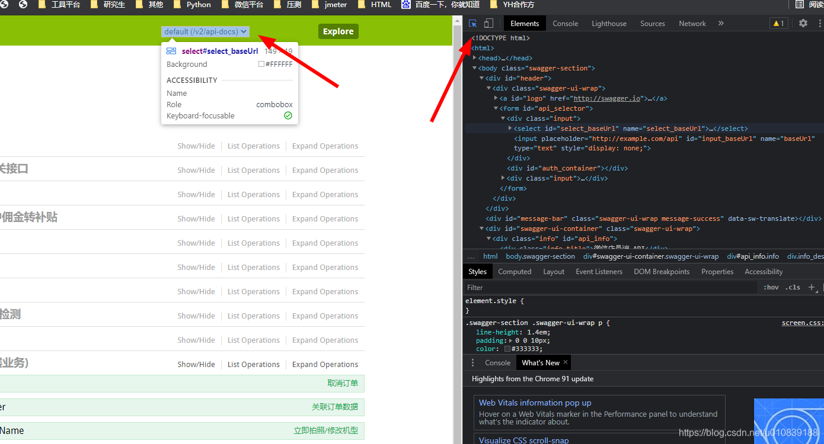Screen dimensions: 824x444
Task: Switch to the Sources tab
Action: [x=652, y=24]
